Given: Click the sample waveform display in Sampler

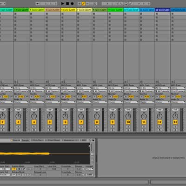Looking at the screenshot, I should 45,153.
